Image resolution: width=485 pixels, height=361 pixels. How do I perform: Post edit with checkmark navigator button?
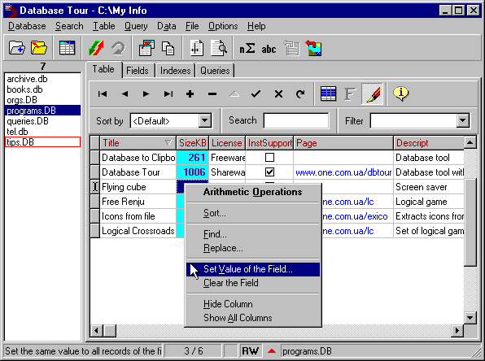tap(256, 94)
